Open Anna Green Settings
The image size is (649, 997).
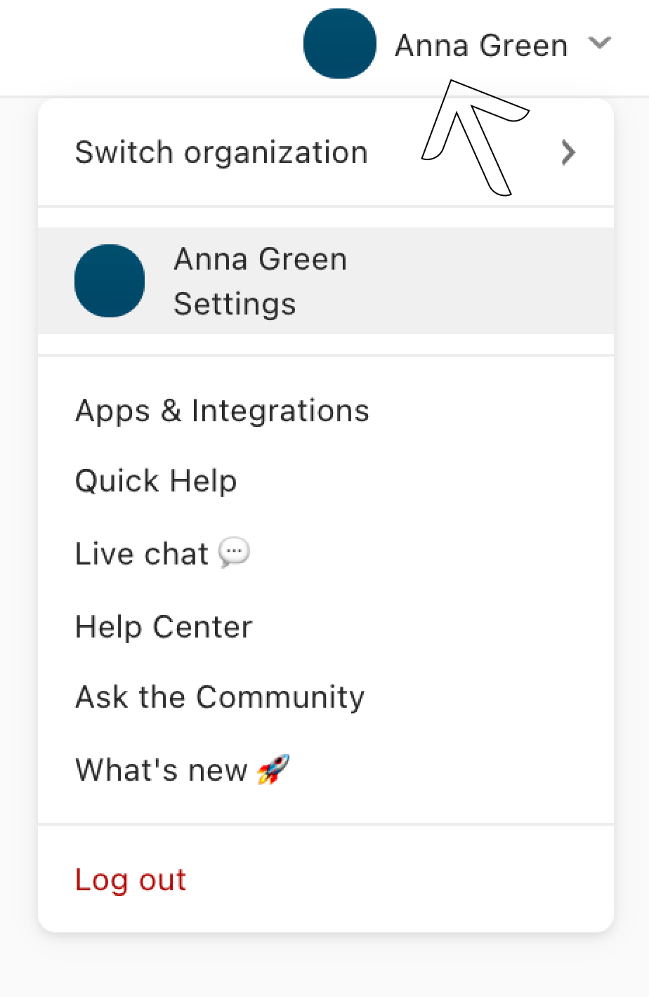point(326,281)
